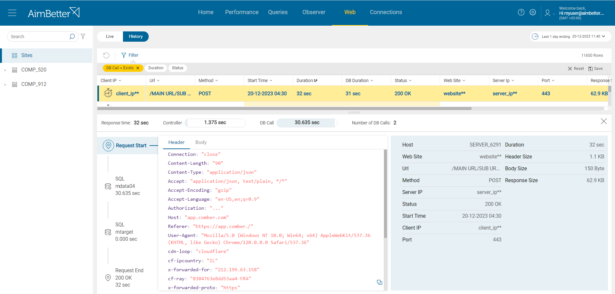
Task: Click the SQL mdata04 30.635 sec entry
Action: point(127,186)
